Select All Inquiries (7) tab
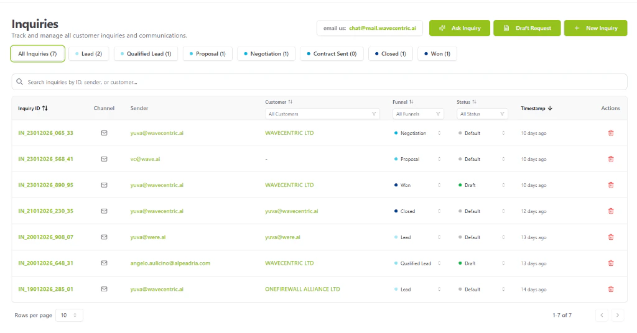The height and width of the screenshot is (333, 637). pos(37,53)
